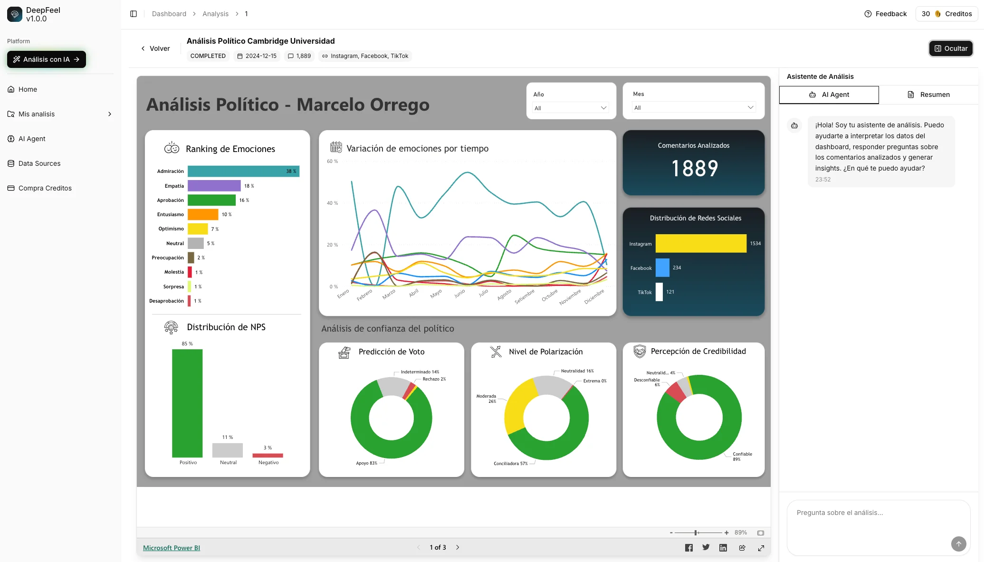Open the Mes filter dropdown

pos(694,107)
